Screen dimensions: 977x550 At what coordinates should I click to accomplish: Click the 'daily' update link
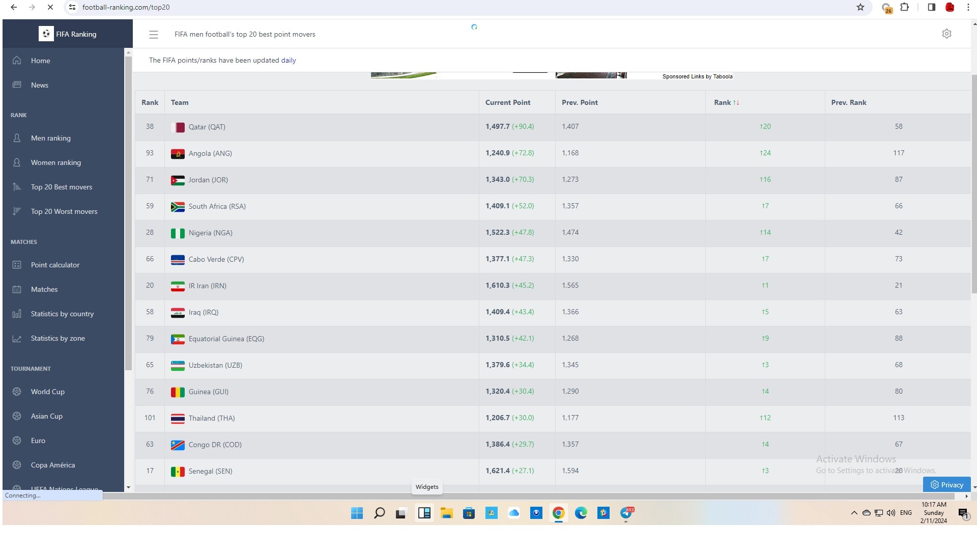(x=288, y=60)
